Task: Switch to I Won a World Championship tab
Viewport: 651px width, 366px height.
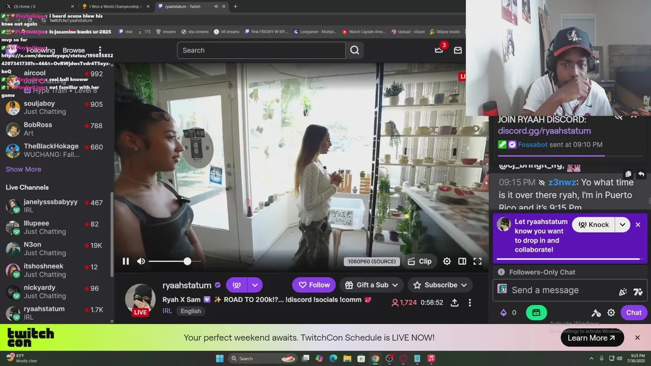Action: click(x=115, y=6)
